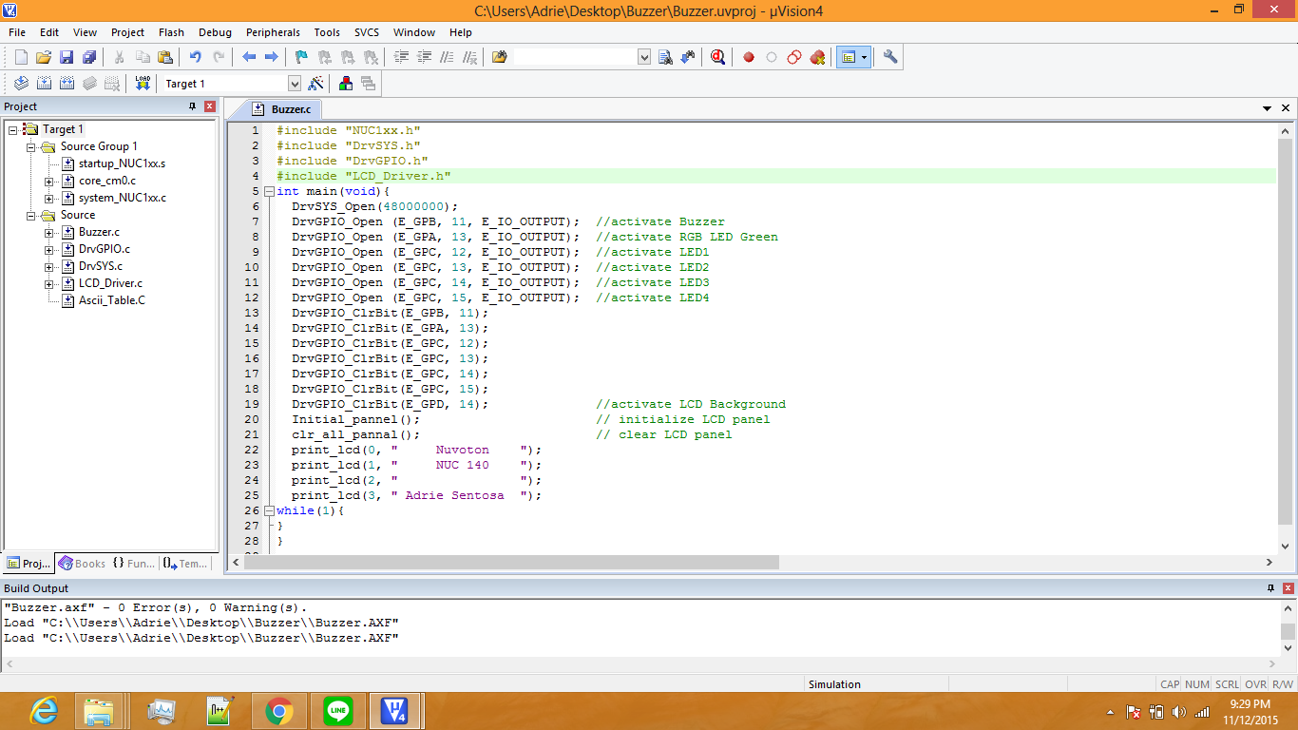Image resolution: width=1298 pixels, height=730 pixels.
Task: Insert a breakpoint with red dot icon
Action: (x=749, y=57)
